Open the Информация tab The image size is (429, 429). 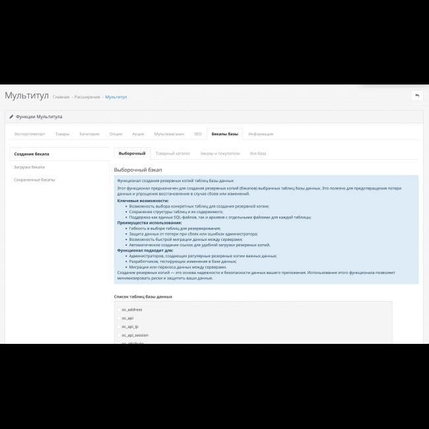coord(261,134)
